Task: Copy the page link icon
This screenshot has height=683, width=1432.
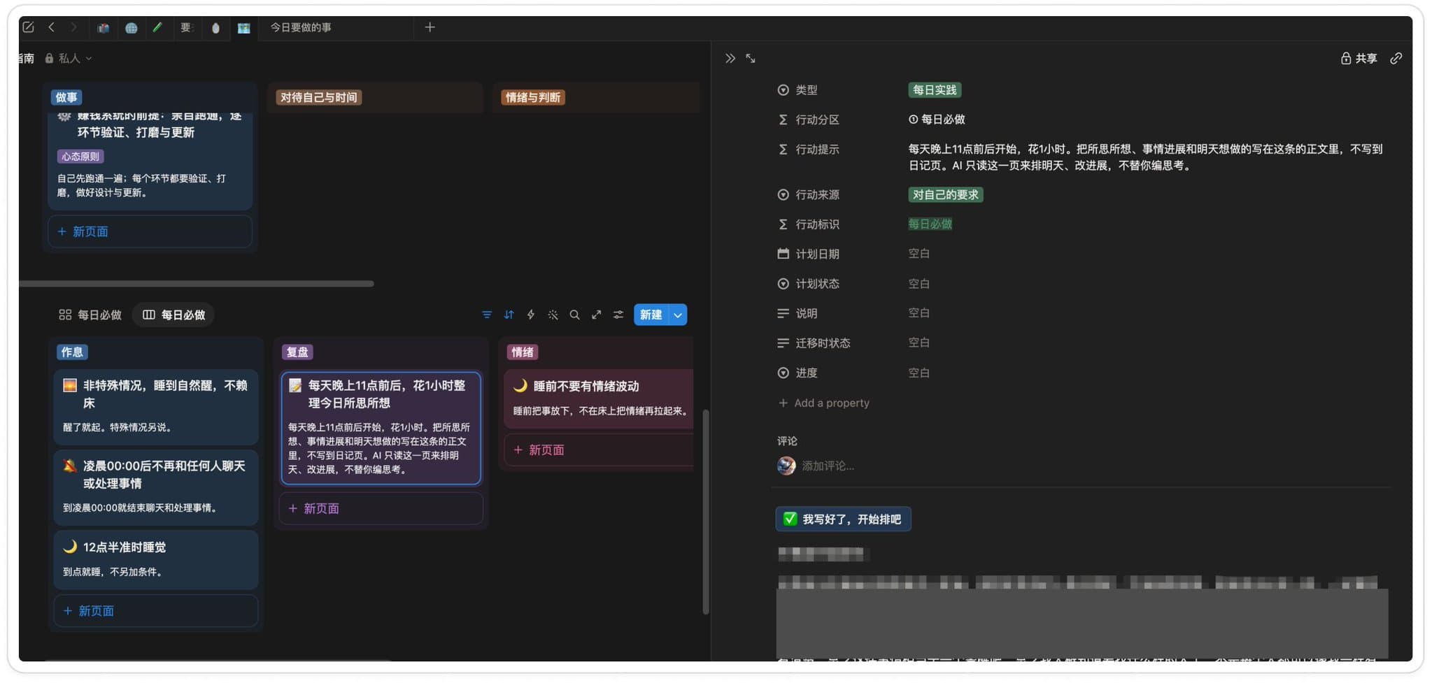Action: 1396,59
